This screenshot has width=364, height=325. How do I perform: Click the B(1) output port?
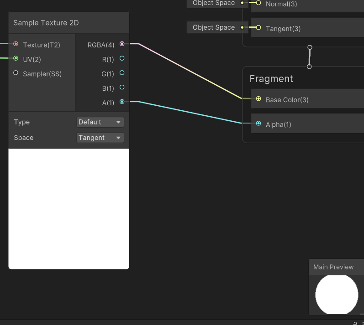click(x=122, y=87)
